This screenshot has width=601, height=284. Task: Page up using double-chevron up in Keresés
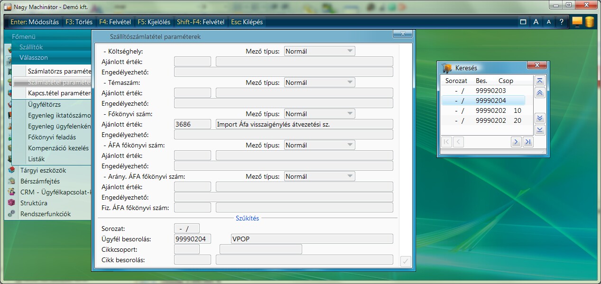(539, 93)
